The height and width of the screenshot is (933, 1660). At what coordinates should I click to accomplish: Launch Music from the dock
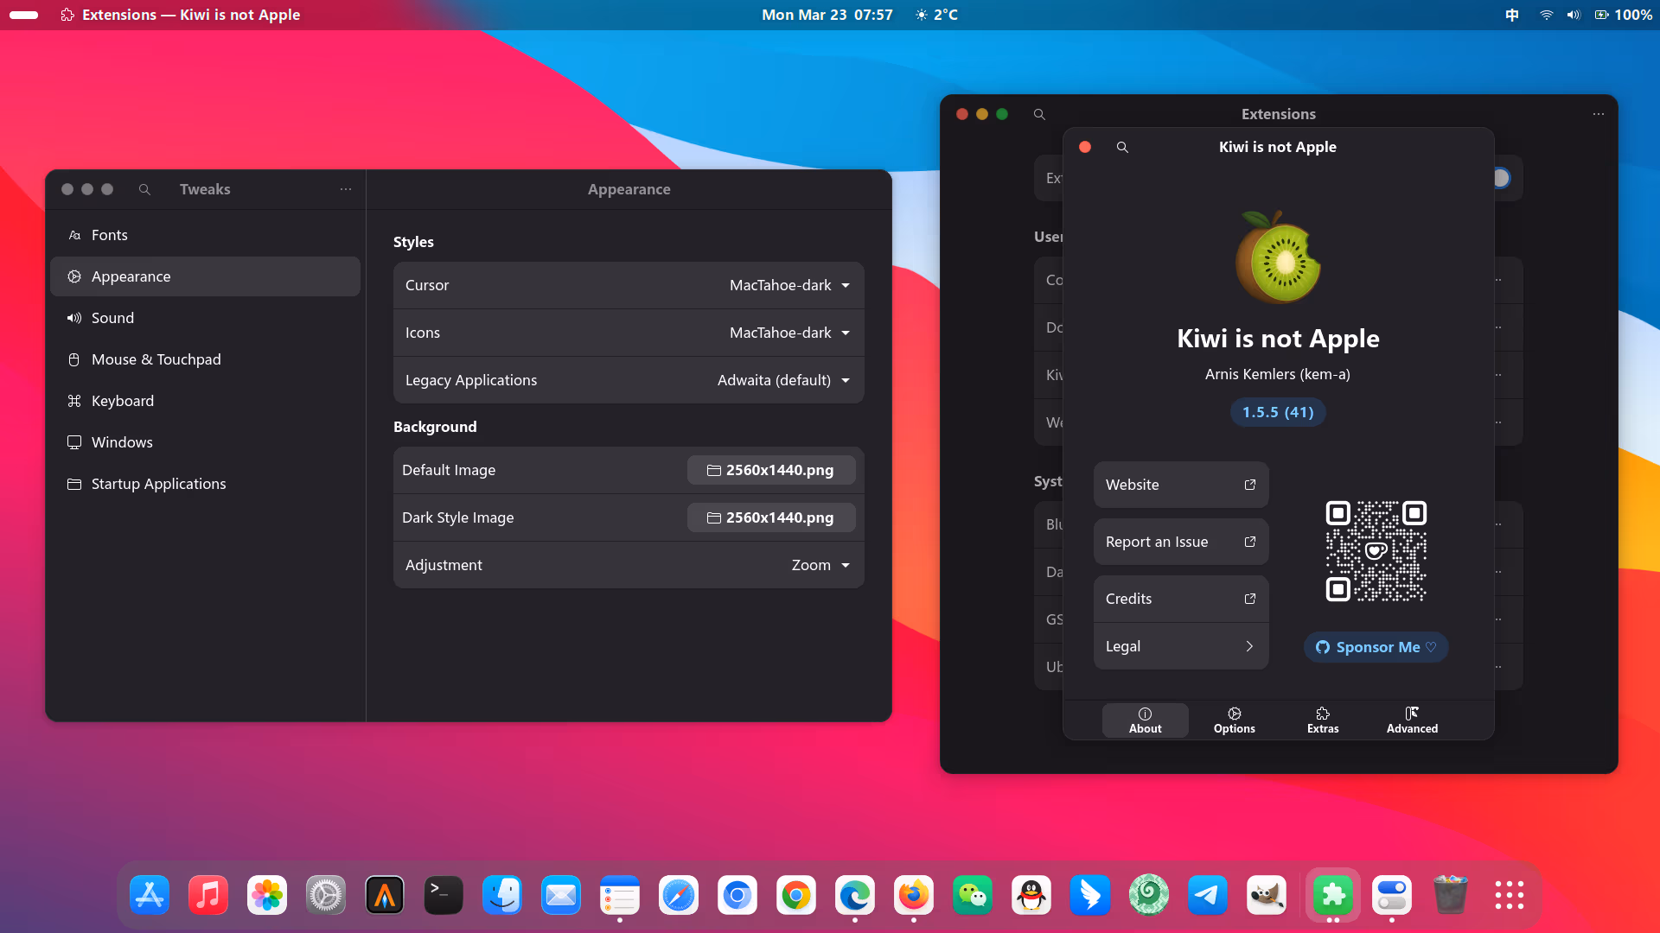tap(208, 895)
